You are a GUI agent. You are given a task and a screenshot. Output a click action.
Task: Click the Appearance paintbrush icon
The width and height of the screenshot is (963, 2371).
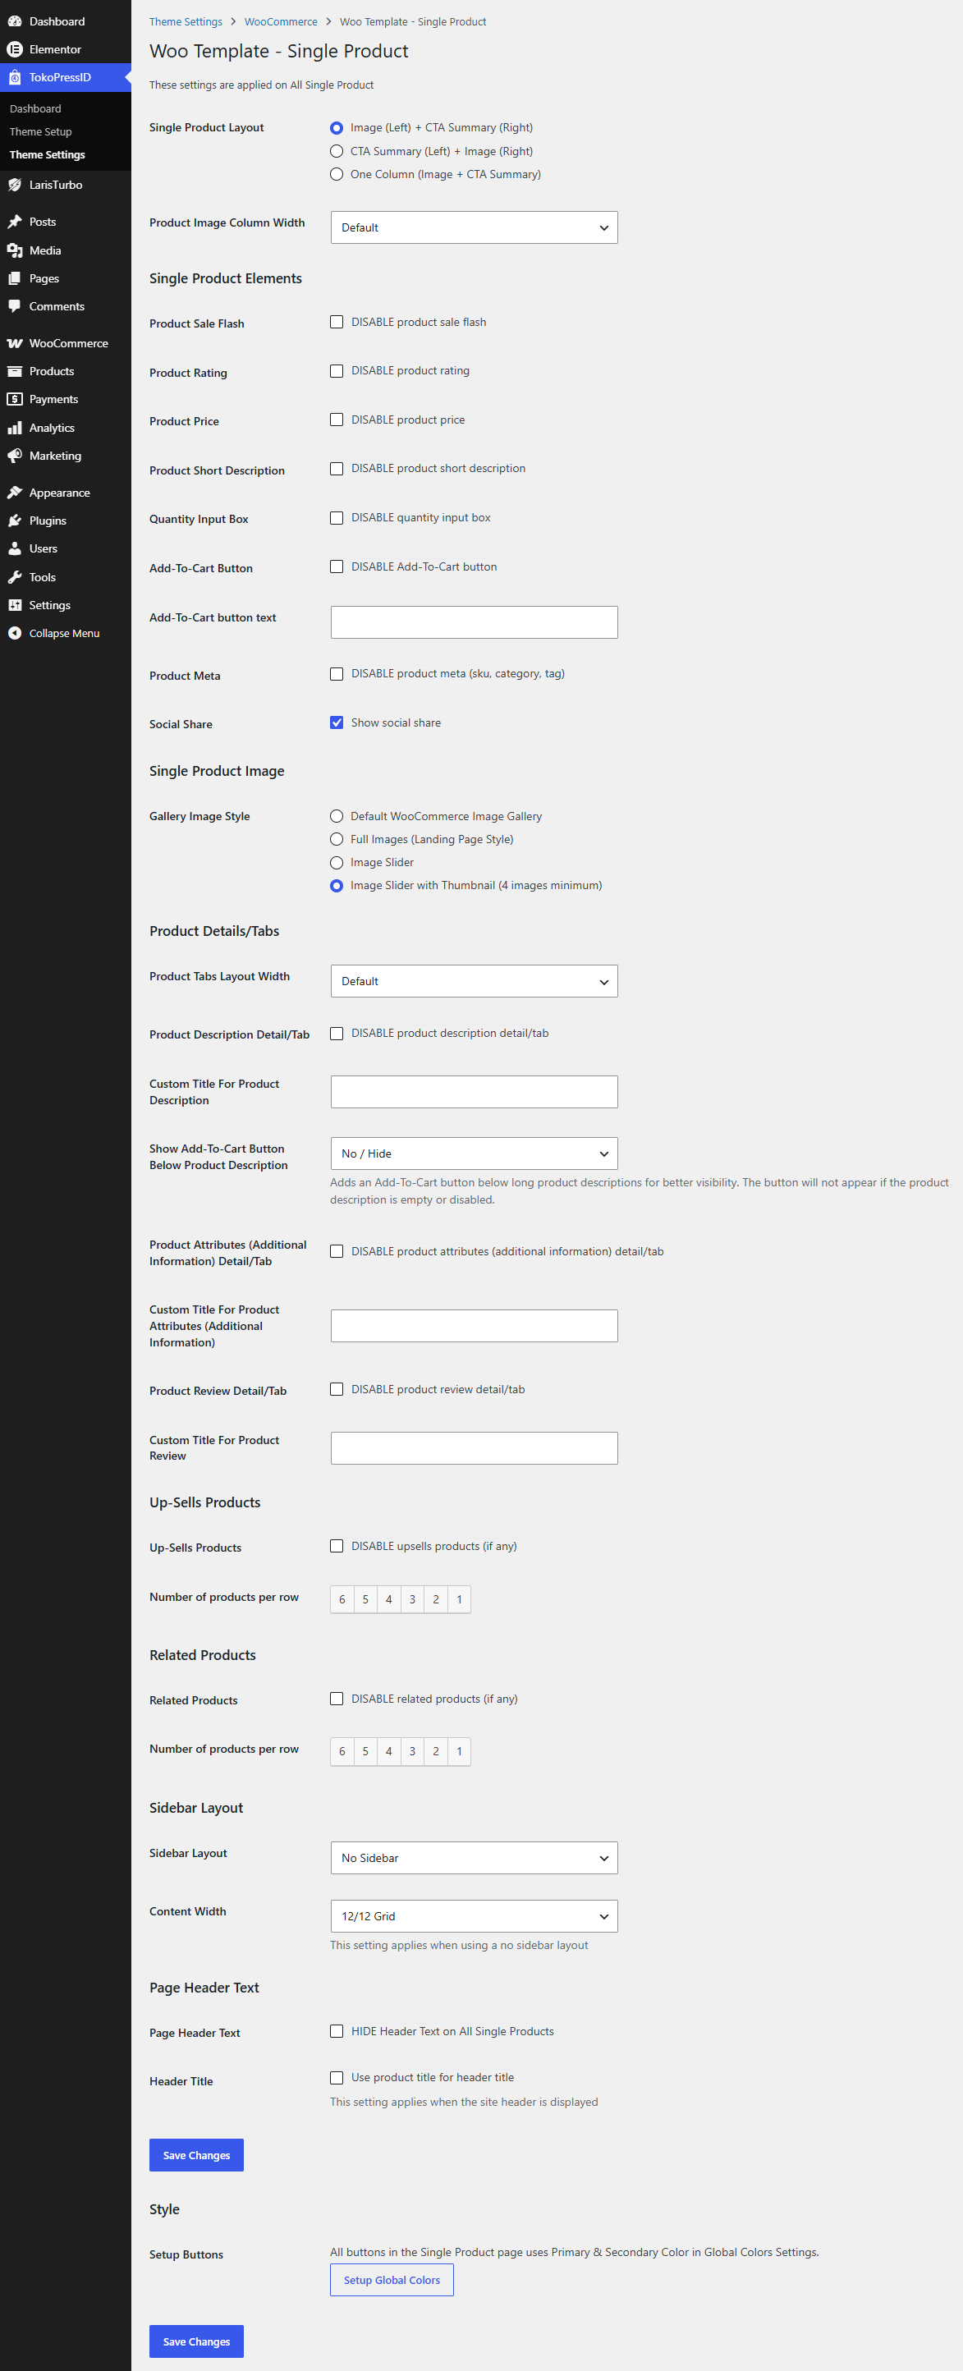(x=15, y=493)
